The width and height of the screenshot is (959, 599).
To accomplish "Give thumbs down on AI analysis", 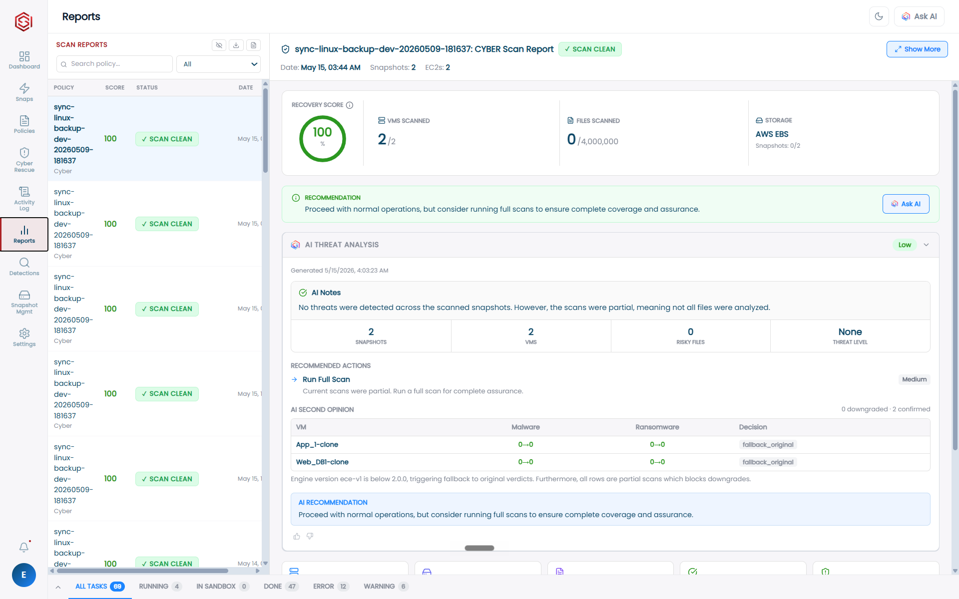I will 310,536.
